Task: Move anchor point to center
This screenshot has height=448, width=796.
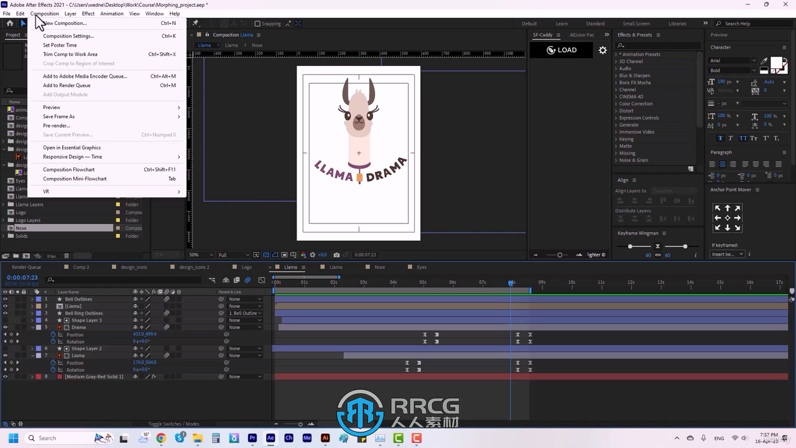Action: click(x=727, y=218)
